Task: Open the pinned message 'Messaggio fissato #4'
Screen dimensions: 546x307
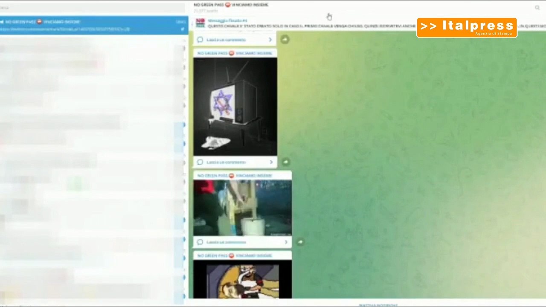Action: click(227, 20)
